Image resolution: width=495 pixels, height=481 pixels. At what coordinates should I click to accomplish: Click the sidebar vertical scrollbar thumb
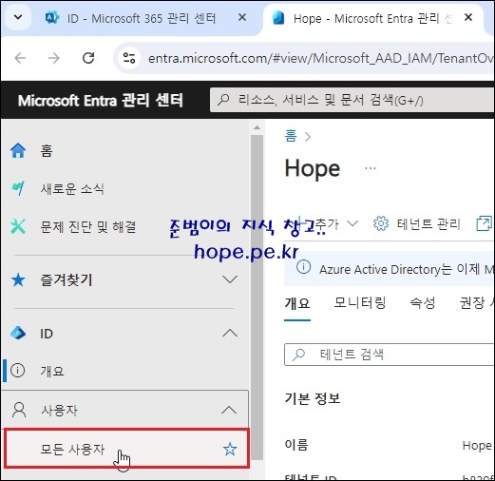[x=257, y=298]
